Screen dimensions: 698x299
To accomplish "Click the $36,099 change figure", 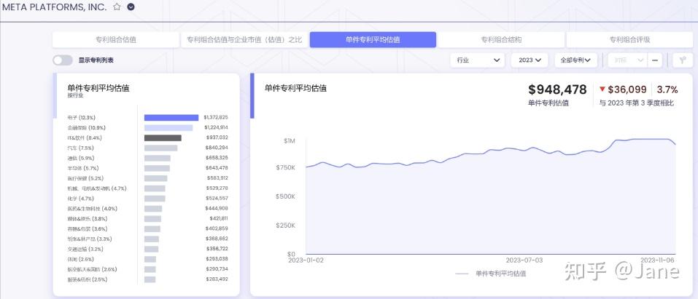I will pos(627,89).
